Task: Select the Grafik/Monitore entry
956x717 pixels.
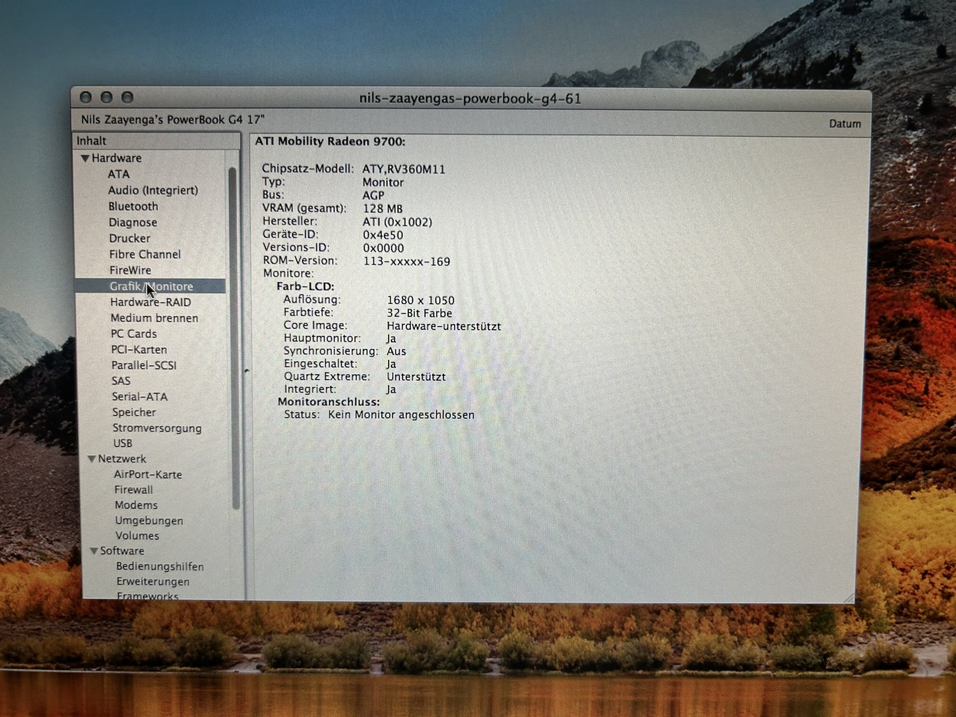Action: tap(151, 286)
